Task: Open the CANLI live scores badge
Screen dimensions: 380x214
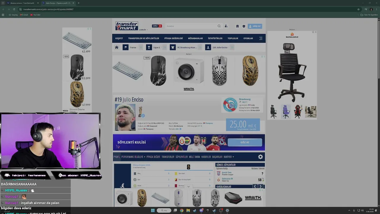Action: tap(157, 26)
